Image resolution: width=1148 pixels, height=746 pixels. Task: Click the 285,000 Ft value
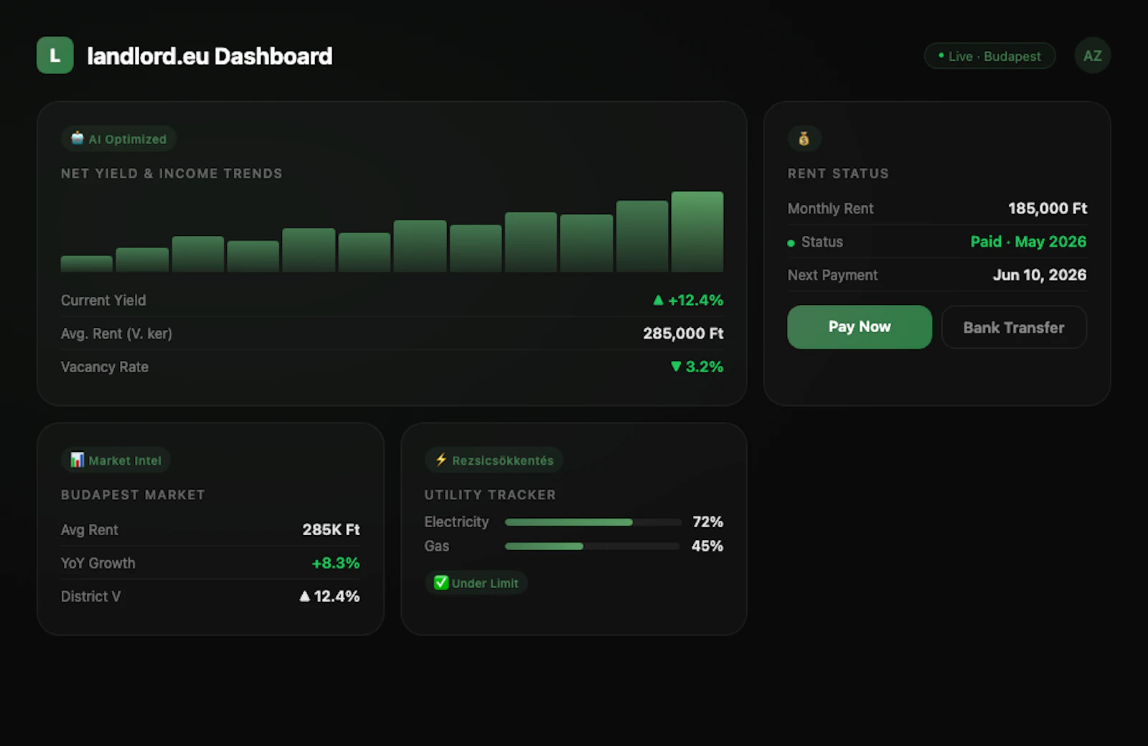683,334
